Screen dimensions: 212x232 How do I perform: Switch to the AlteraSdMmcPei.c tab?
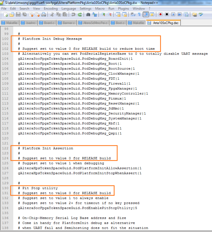coord(93,23)
